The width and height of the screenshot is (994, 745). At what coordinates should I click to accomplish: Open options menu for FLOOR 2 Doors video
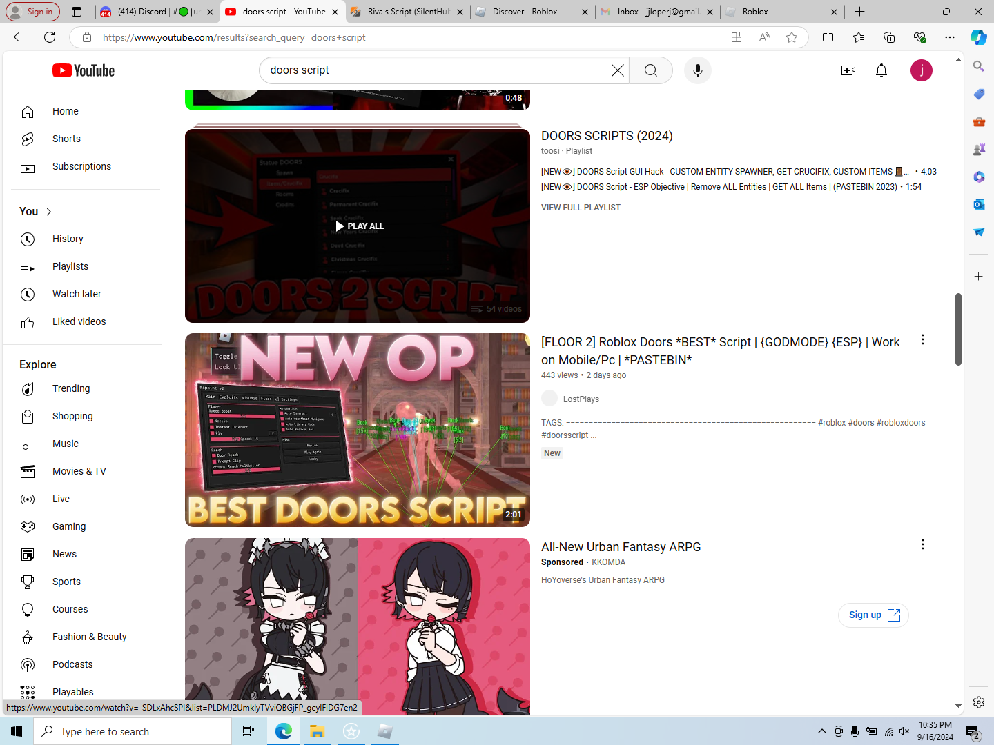[x=923, y=339]
